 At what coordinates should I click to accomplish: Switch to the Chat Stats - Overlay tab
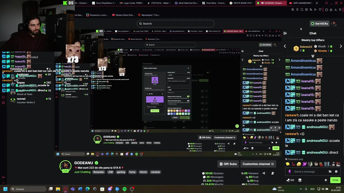[x=213, y=3]
